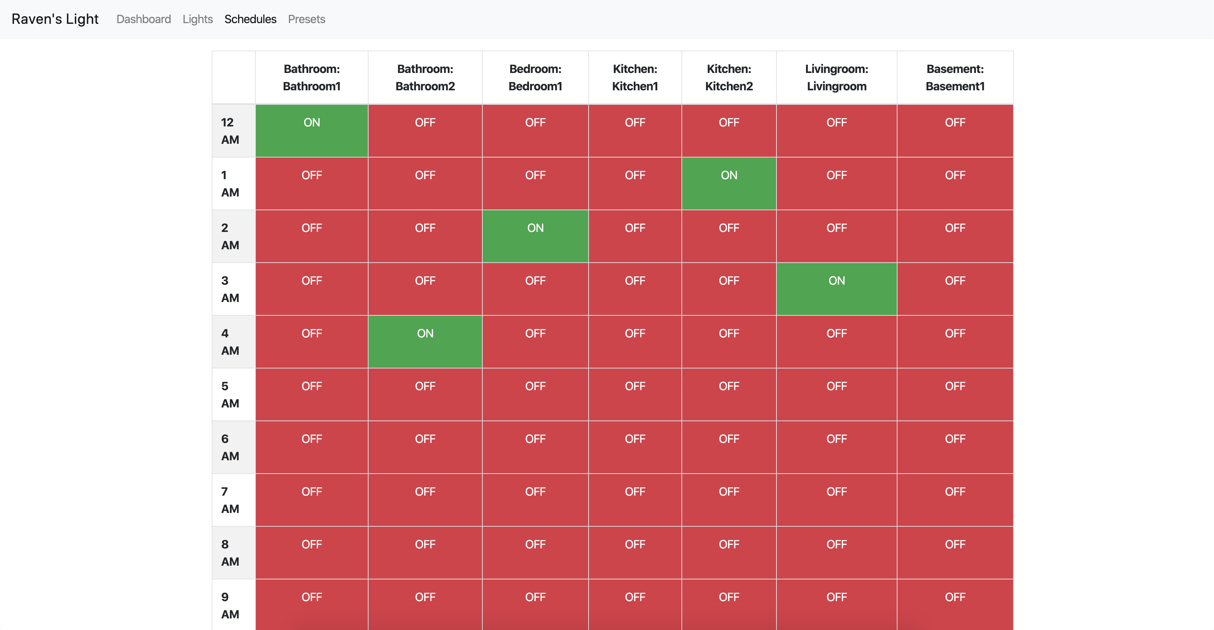Image resolution: width=1214 pixels, height=630 pixels.
Task: Turn off Bathroom2 at 4 AM
Action: [425, 342]
